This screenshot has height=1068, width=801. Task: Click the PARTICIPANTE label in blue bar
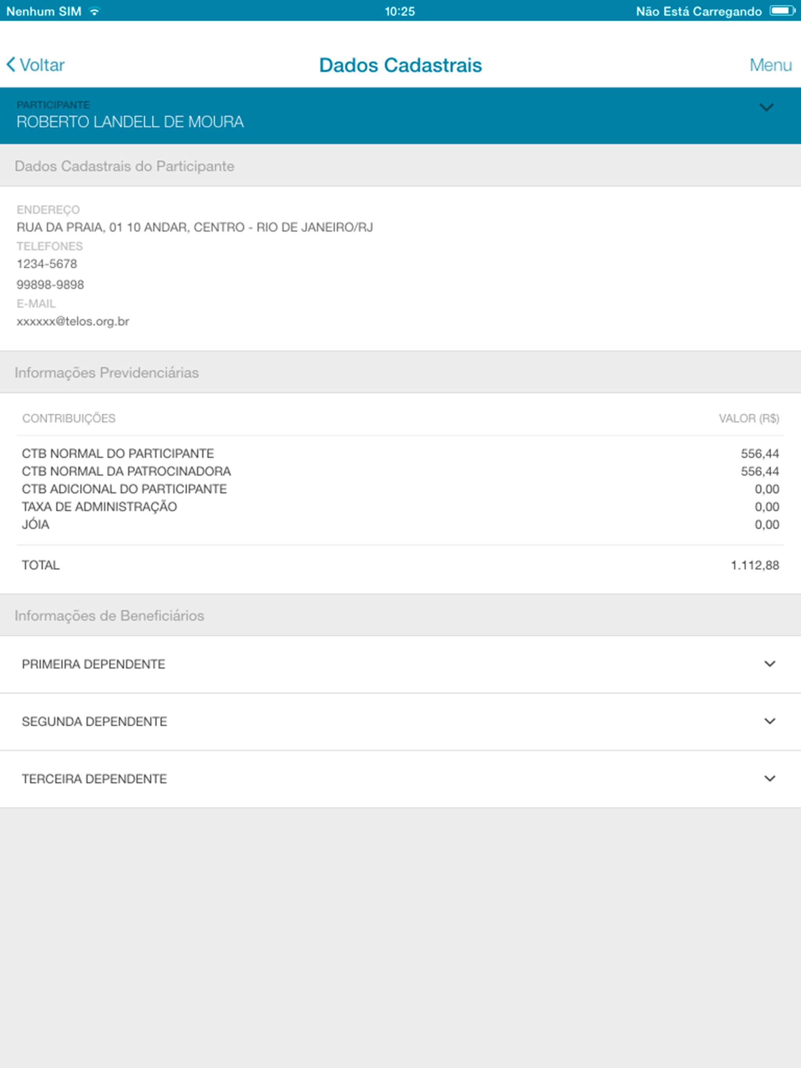[53, 105]
